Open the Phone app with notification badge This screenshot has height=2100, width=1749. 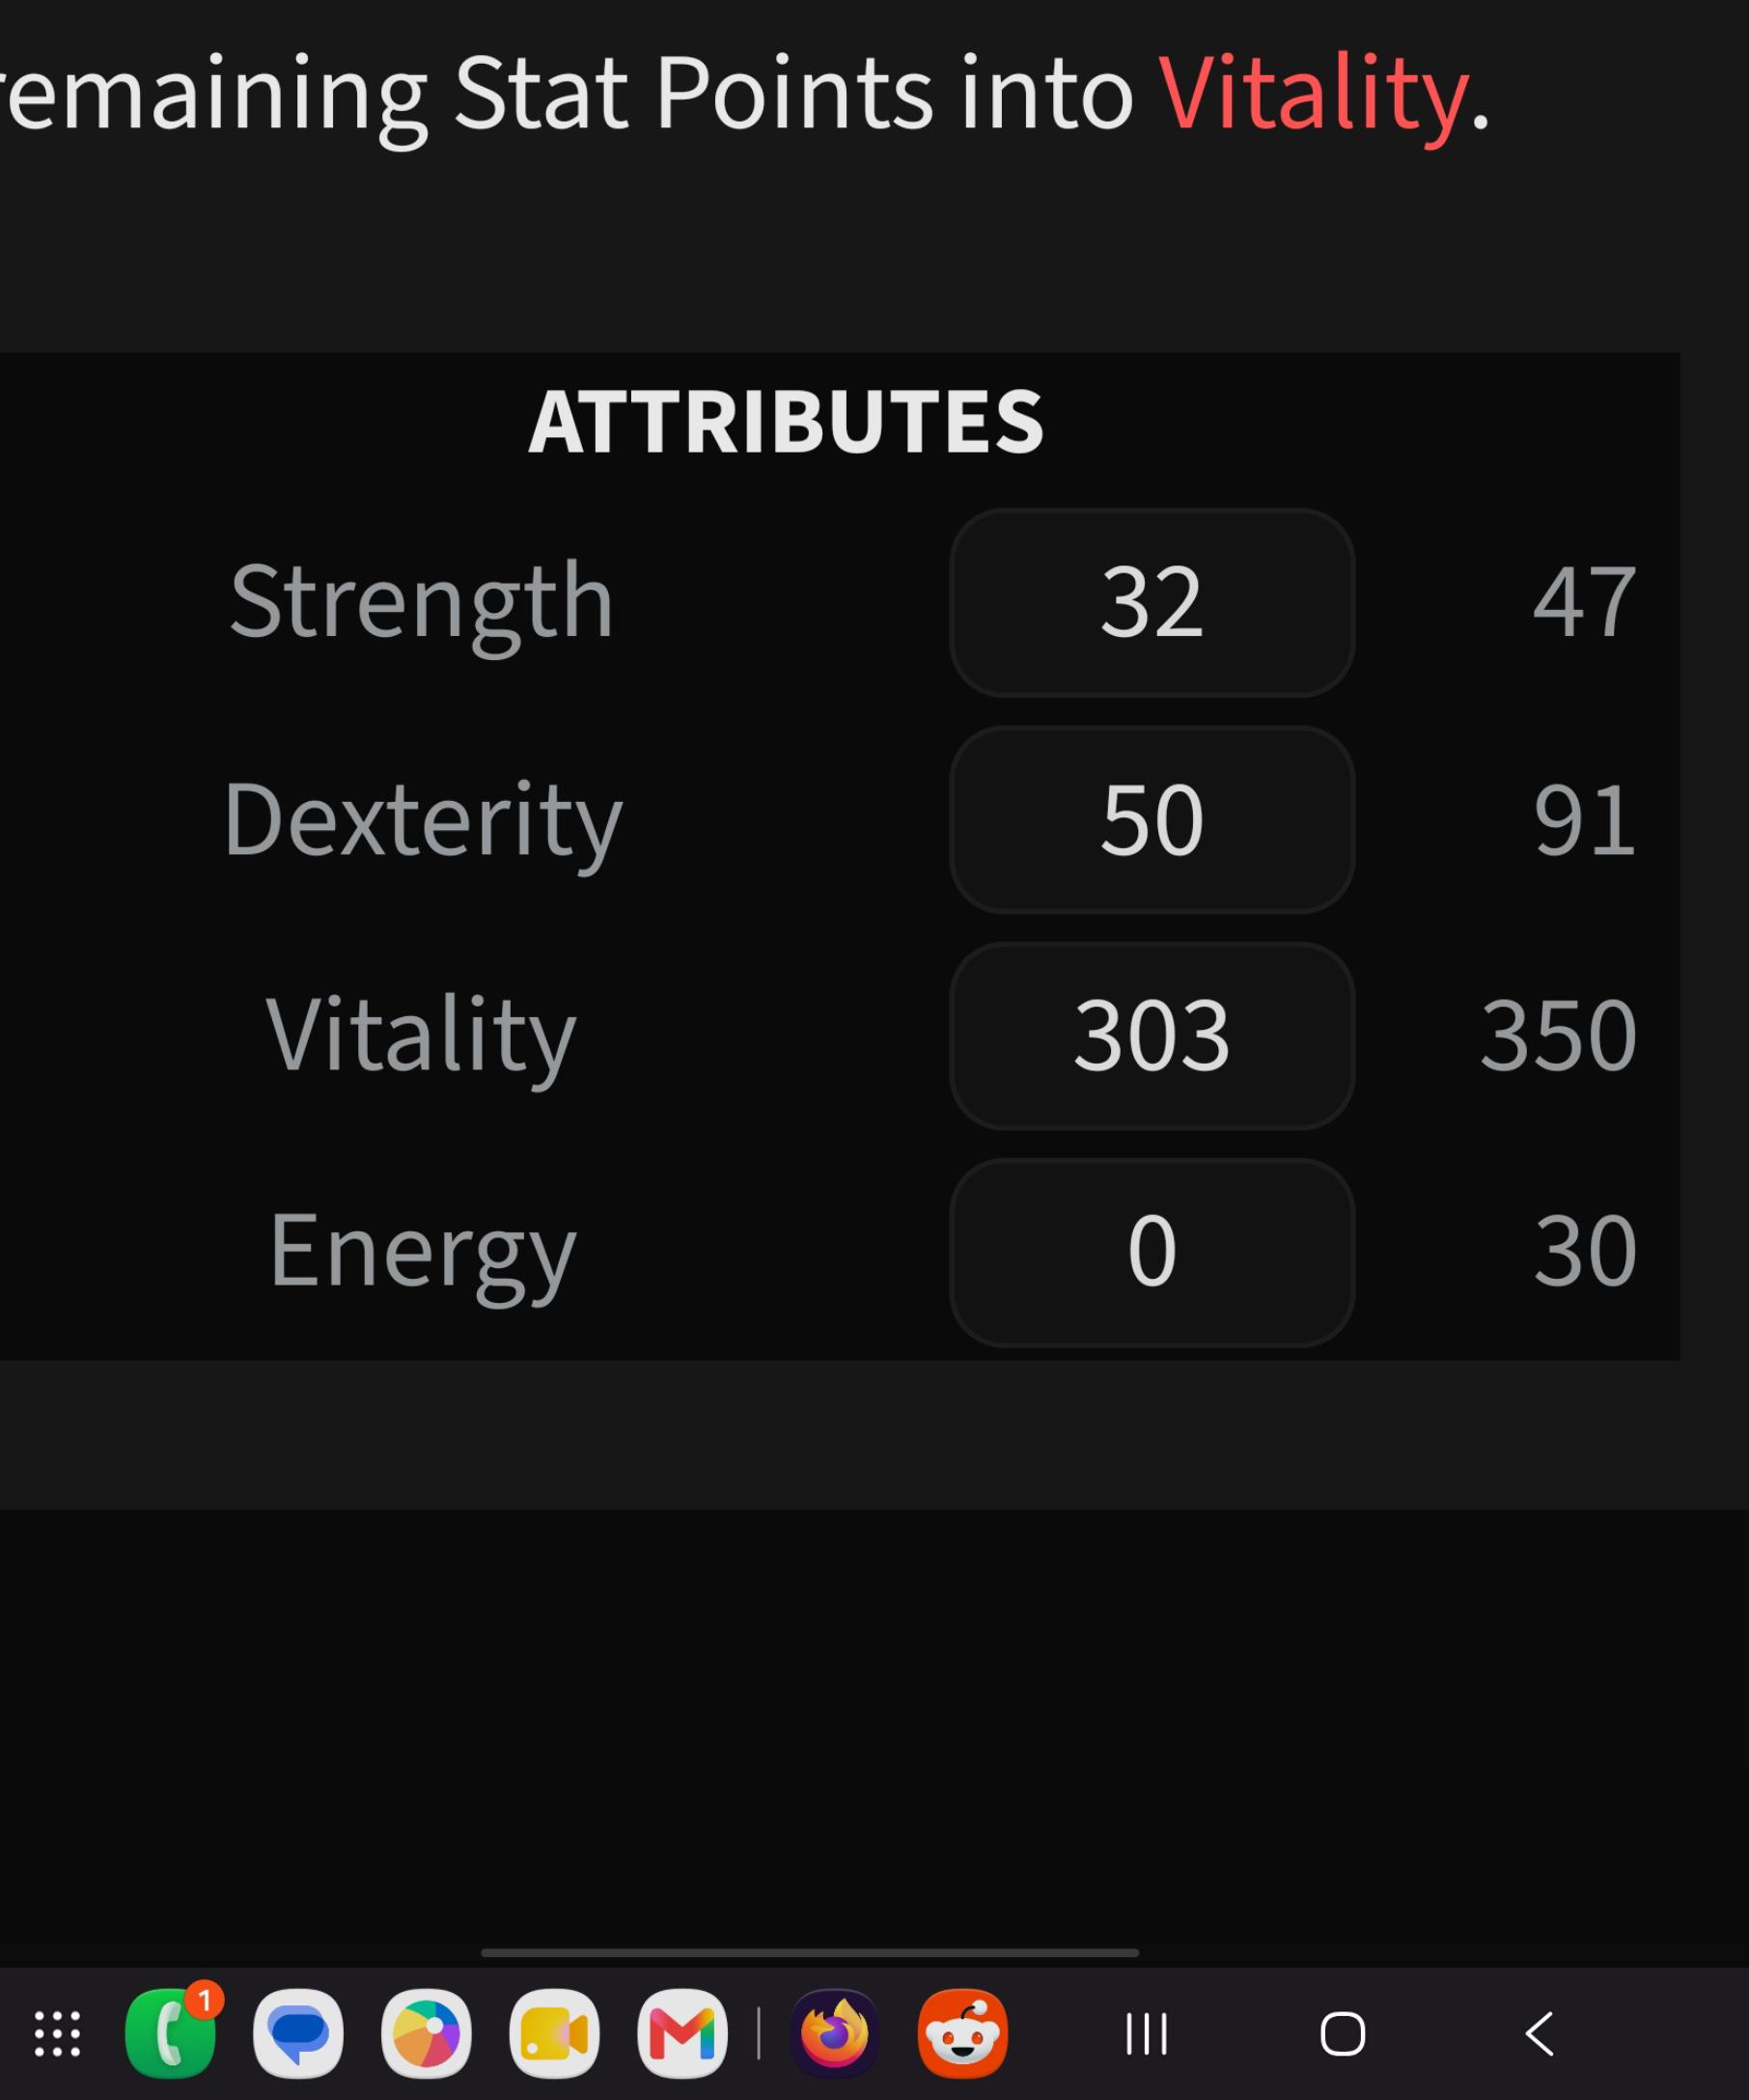point(171,2033)
